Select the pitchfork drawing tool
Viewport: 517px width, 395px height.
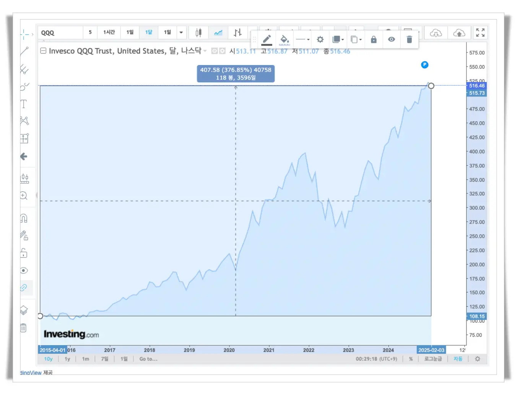click(x=24, y=69)
